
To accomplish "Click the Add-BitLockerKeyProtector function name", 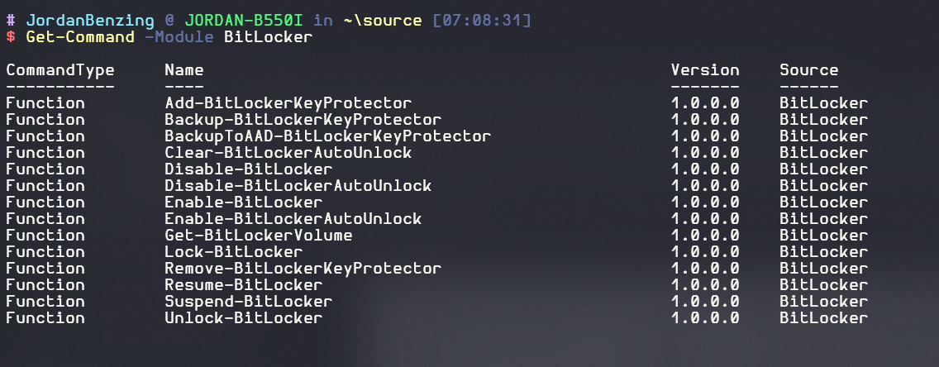I will (x=288, y=103).
